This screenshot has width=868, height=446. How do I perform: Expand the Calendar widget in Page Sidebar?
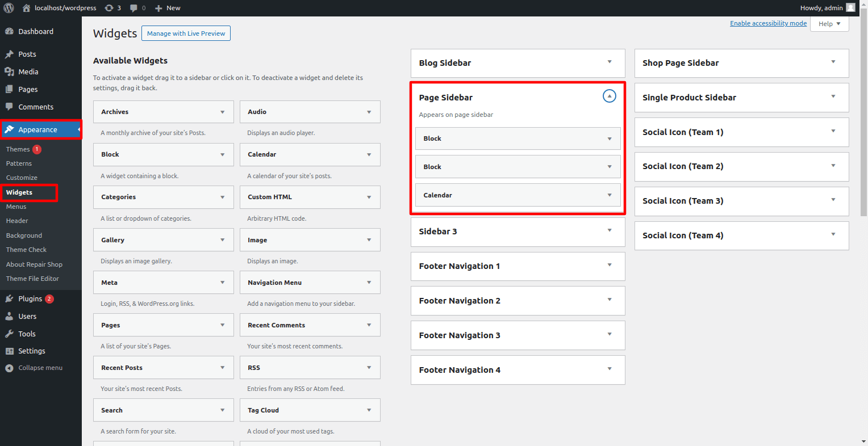click(x=610, y=195)
